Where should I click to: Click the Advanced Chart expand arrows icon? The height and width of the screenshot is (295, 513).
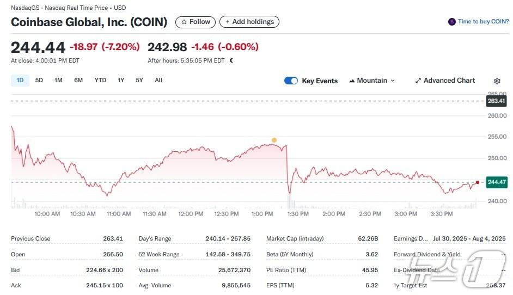coord(418,81)
